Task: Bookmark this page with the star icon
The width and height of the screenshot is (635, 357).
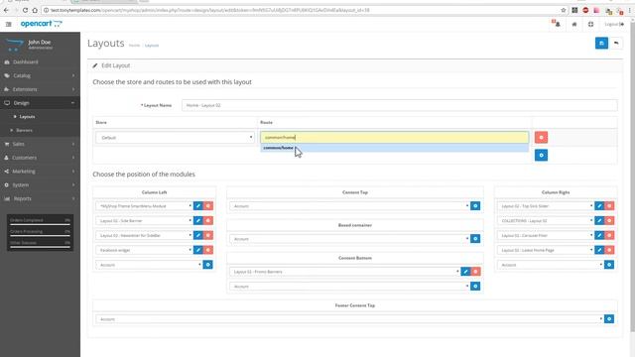Action: coord(563,10)
